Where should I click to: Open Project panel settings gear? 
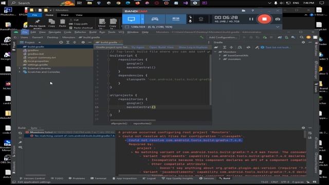pyautogui.click(x=83, y=42)
